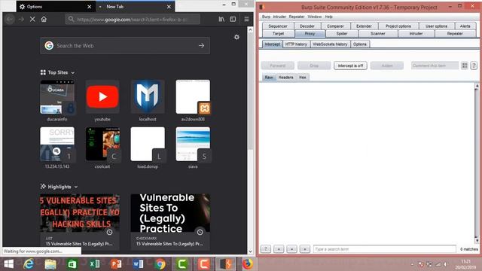This screenshot has height=271, width=482.
Task: Open Chrome from the taskbar
Action: tap(160, 264)
